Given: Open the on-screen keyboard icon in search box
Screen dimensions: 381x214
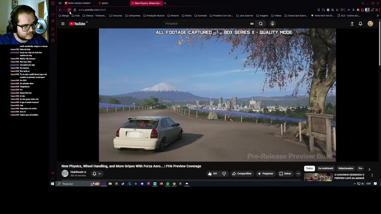Looking at the screenshot, I should click(x=252, y=23).
